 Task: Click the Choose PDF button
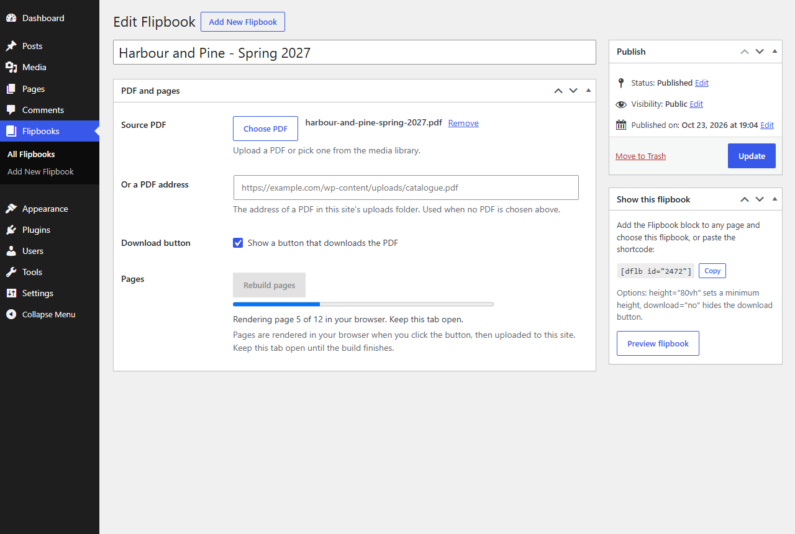click(265, 129)
